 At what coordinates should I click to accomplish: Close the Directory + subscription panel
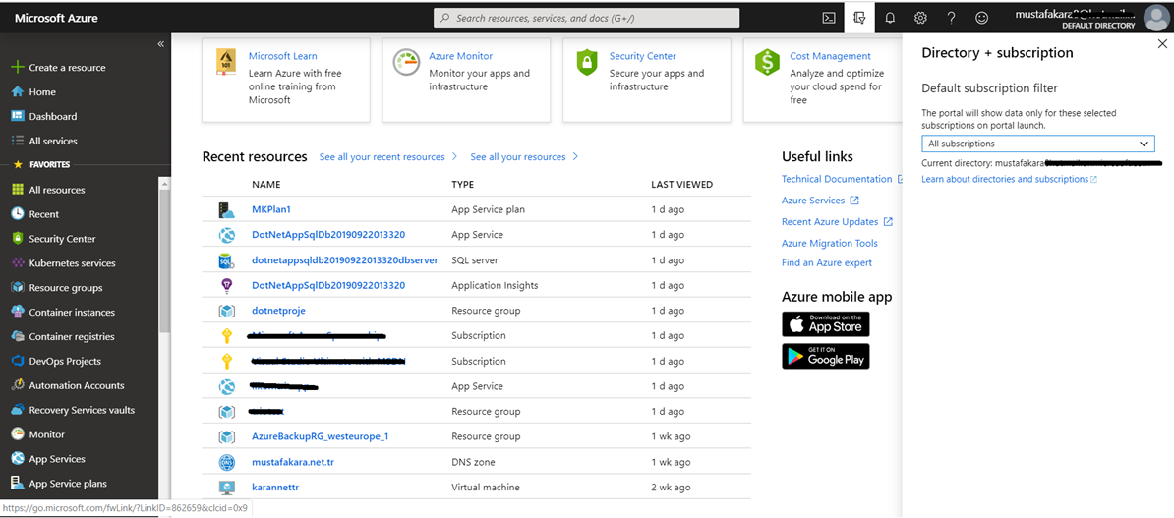[x=1162, y=44]
